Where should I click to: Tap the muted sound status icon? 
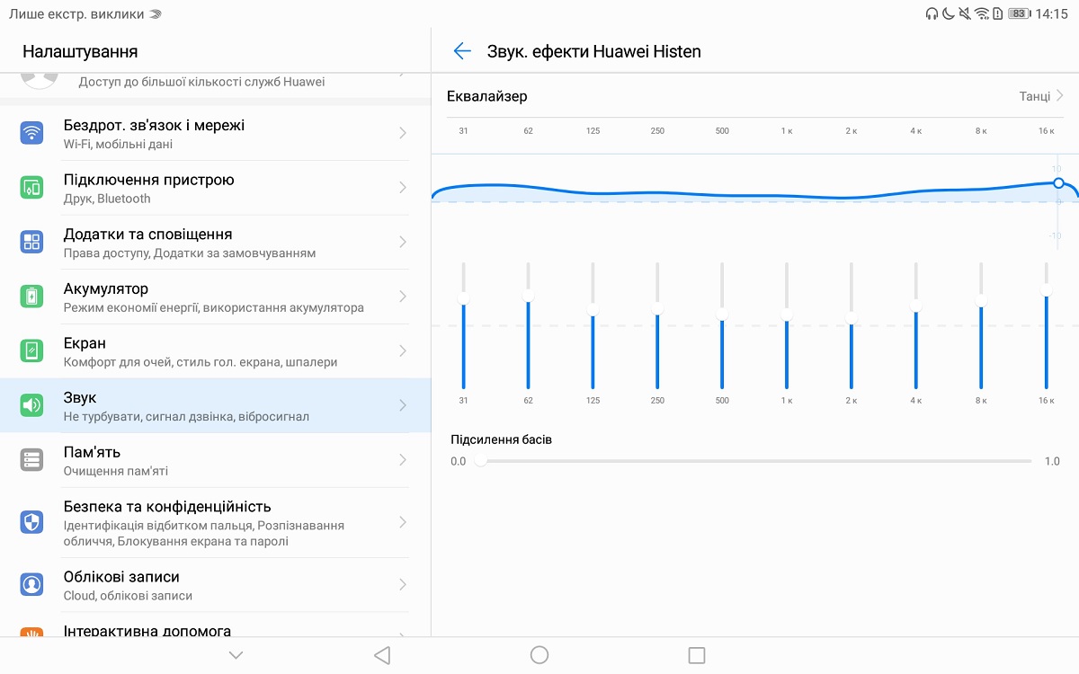click(x=965, y=13)
